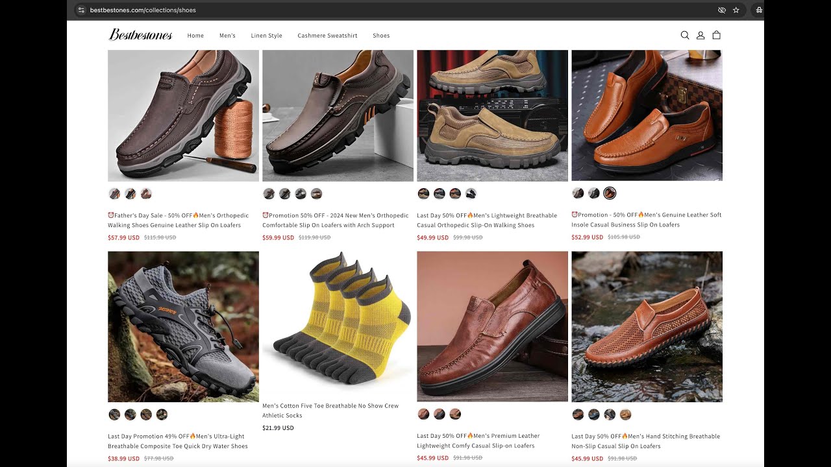Screen dimensions: 831x467
Task: Open the shopping bag cart icon
Action: pyautogui.click(x=717, y=36)
